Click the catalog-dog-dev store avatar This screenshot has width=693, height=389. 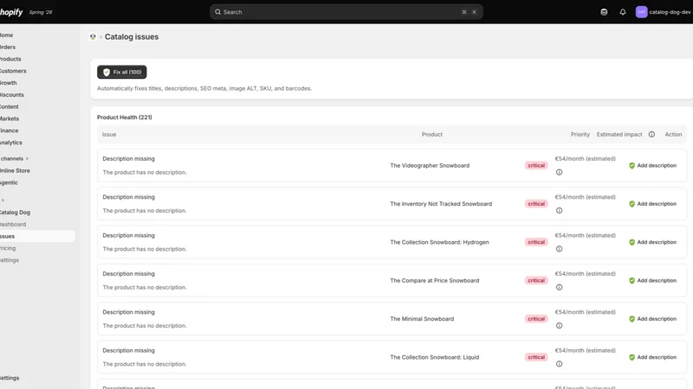641,12
